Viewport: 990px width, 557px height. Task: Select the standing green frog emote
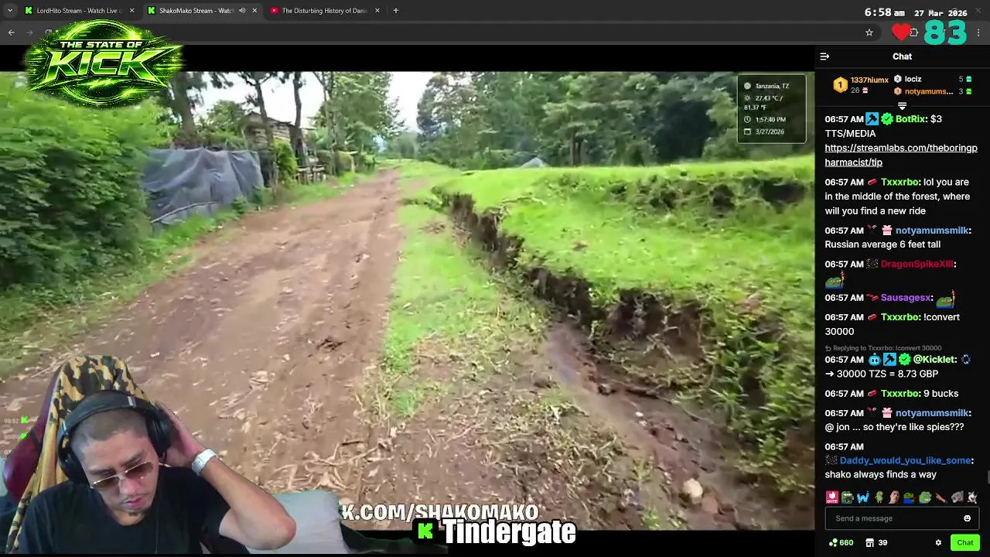click(879, 497)
